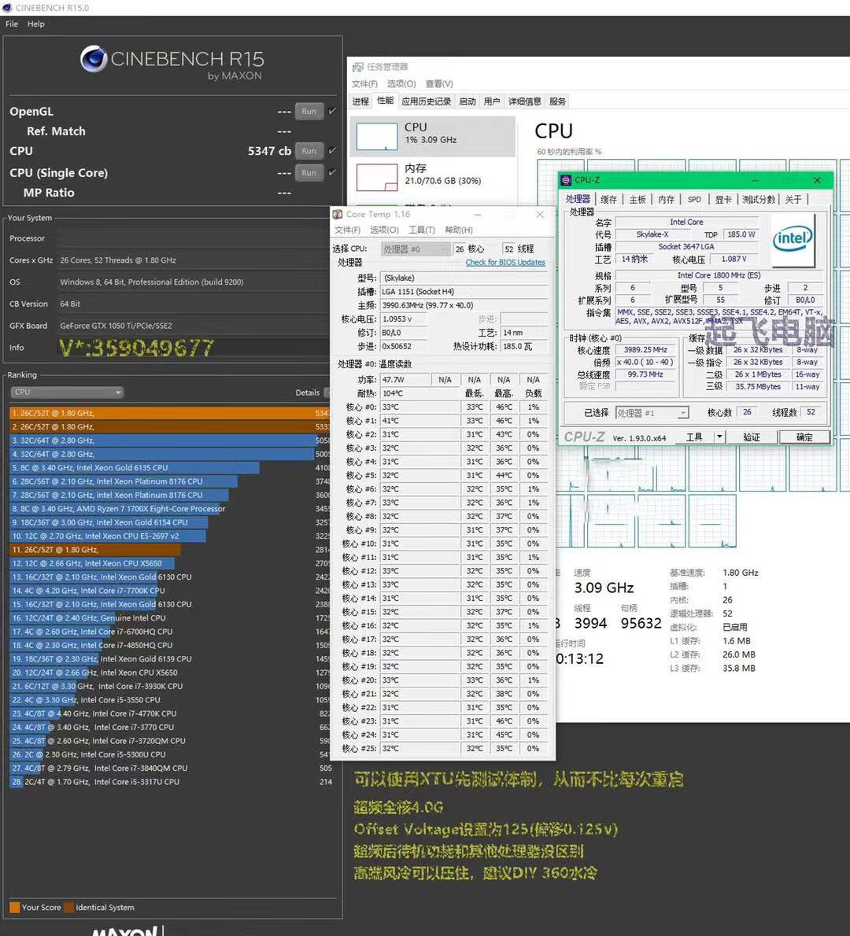The width and height of the screenshot is (850, 936).
Task: Switch to the 内存 tab in CPU-Z
Action: coord(666,199)
